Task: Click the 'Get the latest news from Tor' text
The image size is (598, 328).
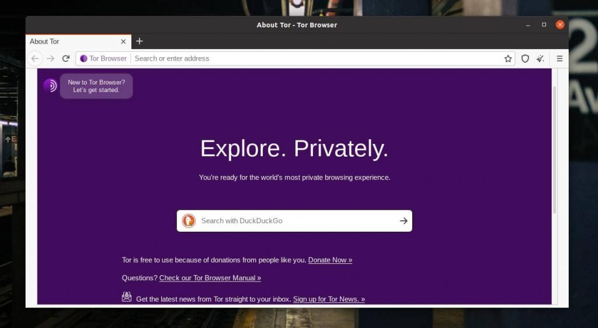Action: pyautogui.click(x=214, y=299)
